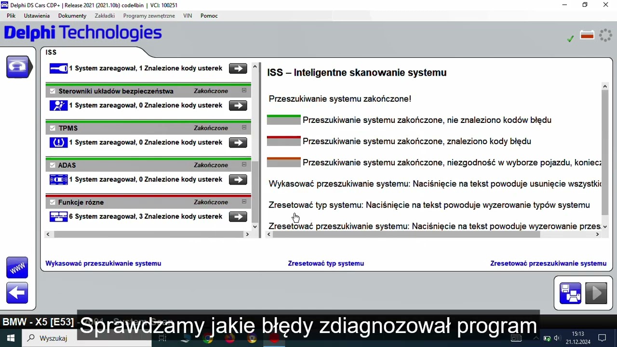Click the car diagnostics icon in left sidebar
Image resolution: width=617 pixels, height=347 pixels.
[18, 67]
